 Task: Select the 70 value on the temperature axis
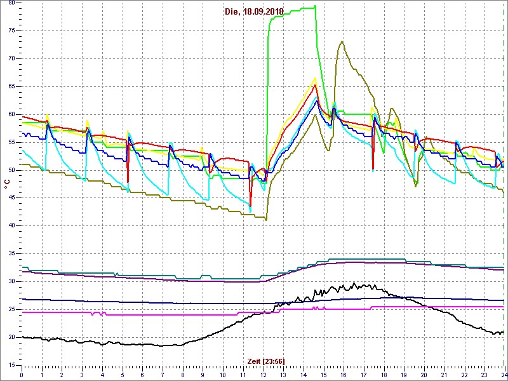[x=10, y=58]
